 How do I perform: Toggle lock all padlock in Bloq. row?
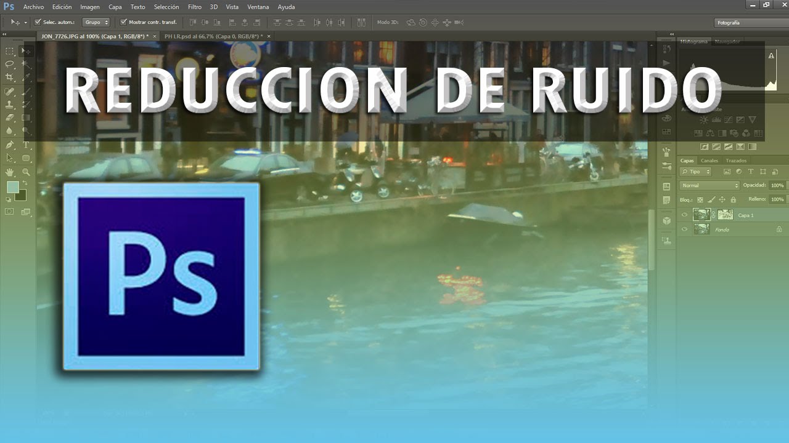733,199
